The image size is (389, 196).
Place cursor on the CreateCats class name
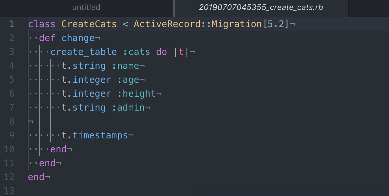coord(89,24)
